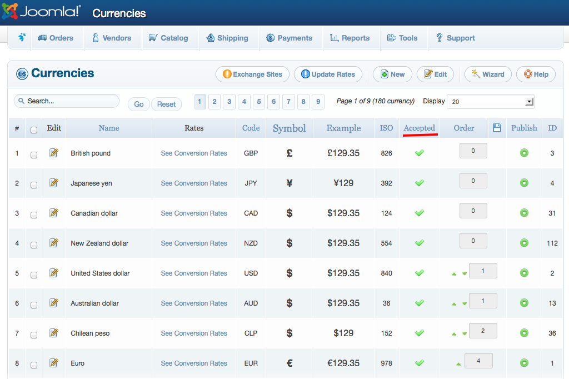This screenshot has width=569, height=379.
Task: Go to page 5 of currencies
Action: pos(259,102)
